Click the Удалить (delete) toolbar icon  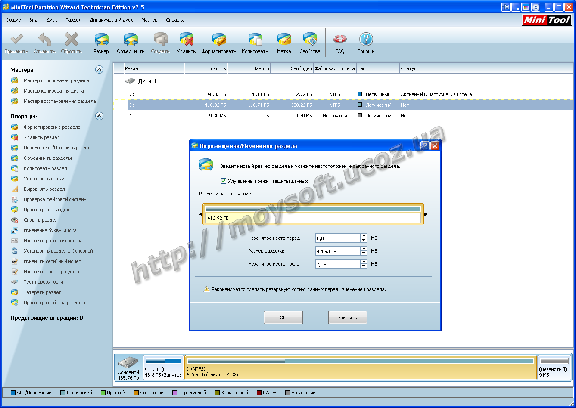(x=186, y=40)
